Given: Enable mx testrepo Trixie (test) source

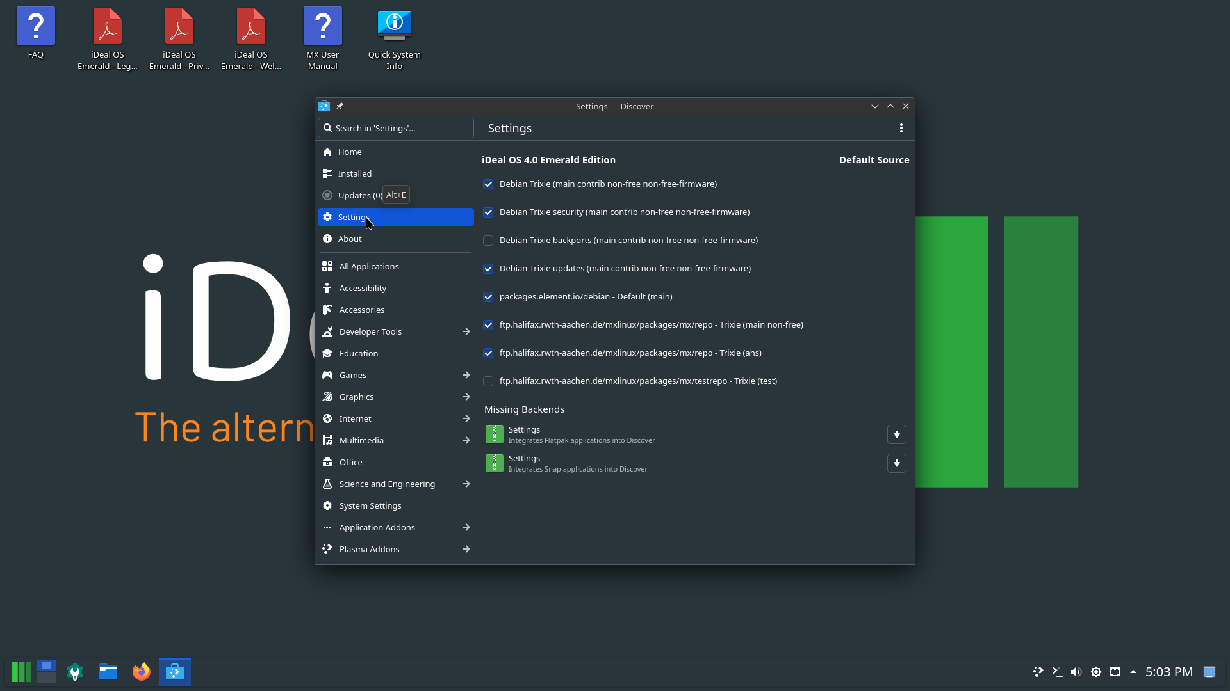Looking at the screenshot, I should (488, 381).
